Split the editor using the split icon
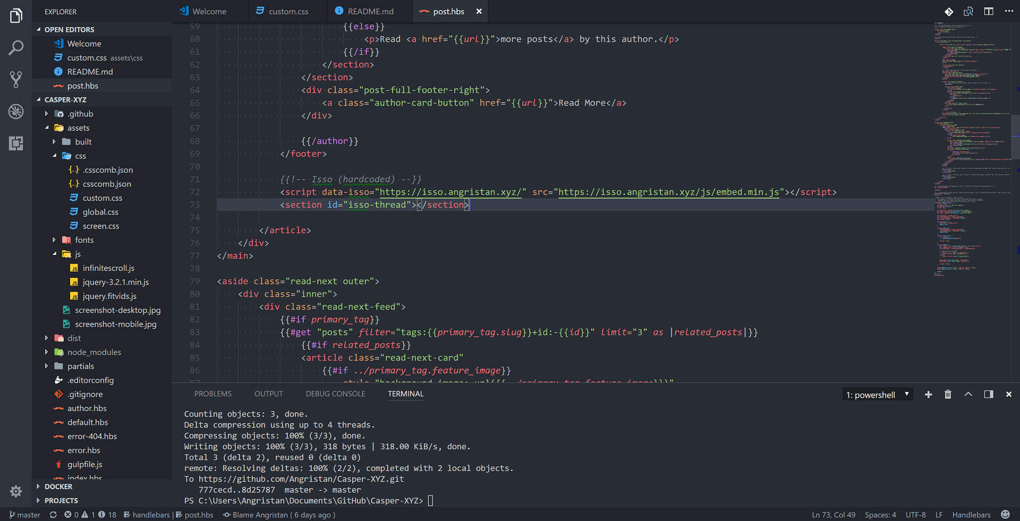Viewport: 1020px width, 521px height. 989,11
